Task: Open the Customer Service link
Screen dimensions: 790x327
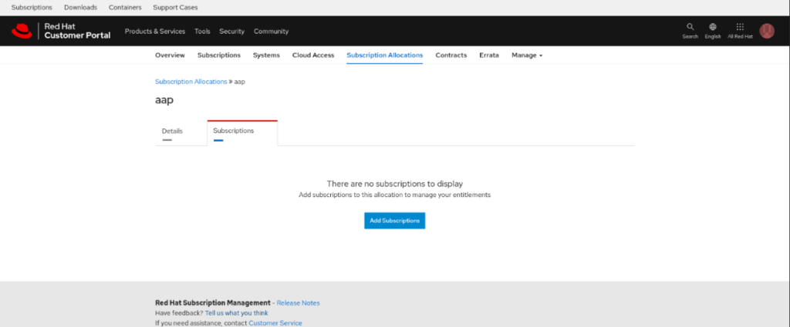Action: click(x=275, y=323)
